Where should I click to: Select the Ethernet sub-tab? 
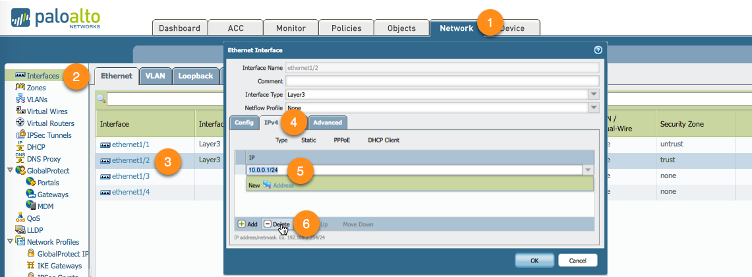117,76
